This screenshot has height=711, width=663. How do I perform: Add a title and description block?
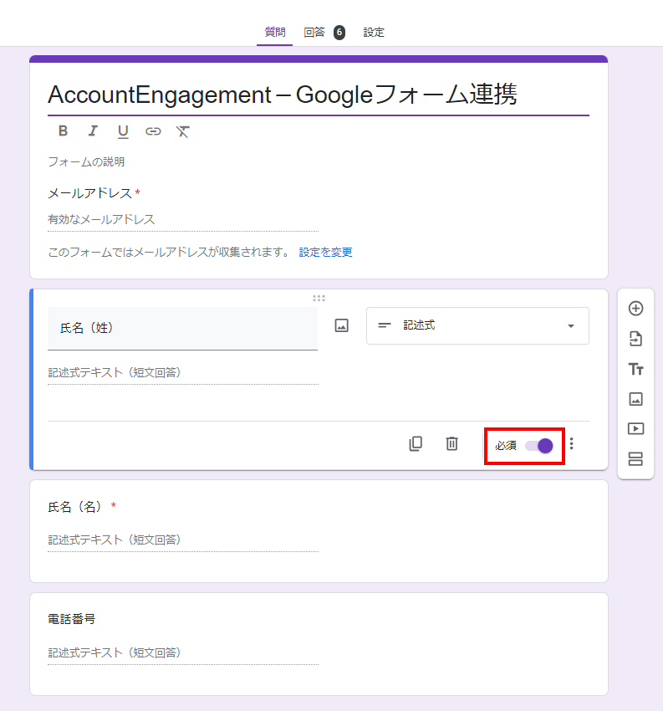(635, 369)
